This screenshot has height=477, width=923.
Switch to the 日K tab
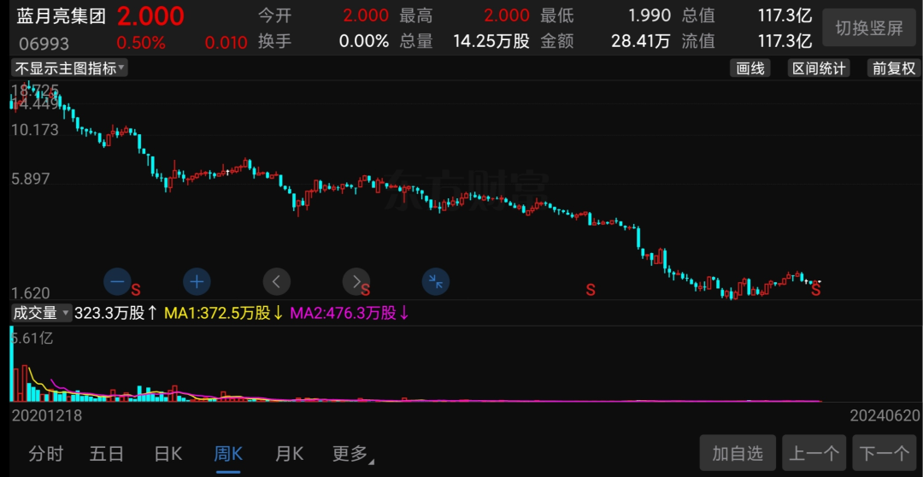[x=168, y=453]
